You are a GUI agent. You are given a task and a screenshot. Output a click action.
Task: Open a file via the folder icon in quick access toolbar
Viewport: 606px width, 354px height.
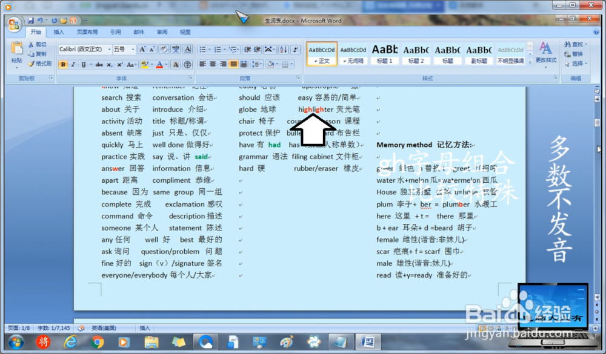click(x=64, y=21)
